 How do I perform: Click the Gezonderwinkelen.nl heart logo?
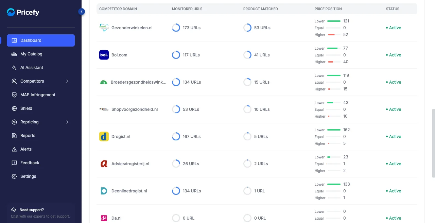tap(104, 28)
